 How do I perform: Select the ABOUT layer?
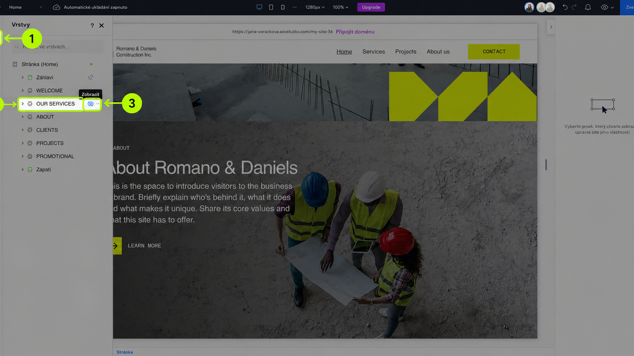coord(45,117)
